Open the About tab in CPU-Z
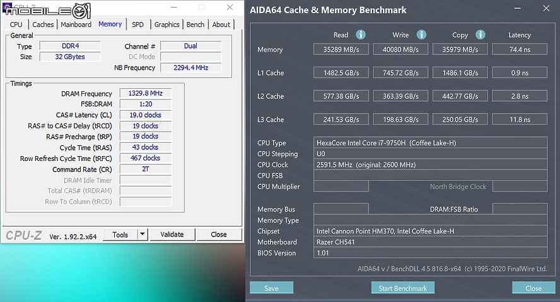Screen dimensions: 560x302 (x=221, y=25)
